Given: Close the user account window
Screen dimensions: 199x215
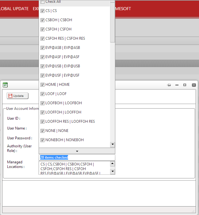Looking at the screenshot, I should (x=194, y=85).
